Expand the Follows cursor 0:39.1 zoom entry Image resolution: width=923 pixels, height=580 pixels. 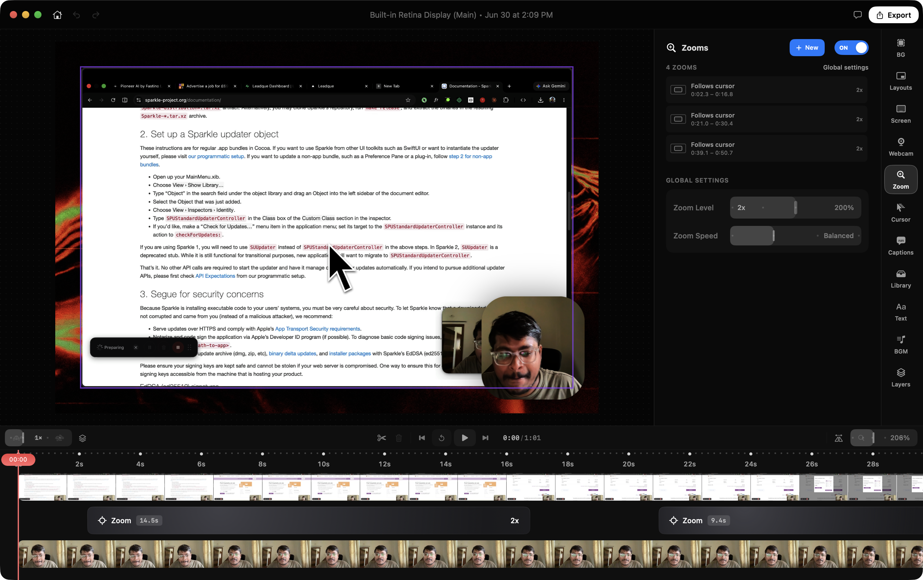coord(766,148)
